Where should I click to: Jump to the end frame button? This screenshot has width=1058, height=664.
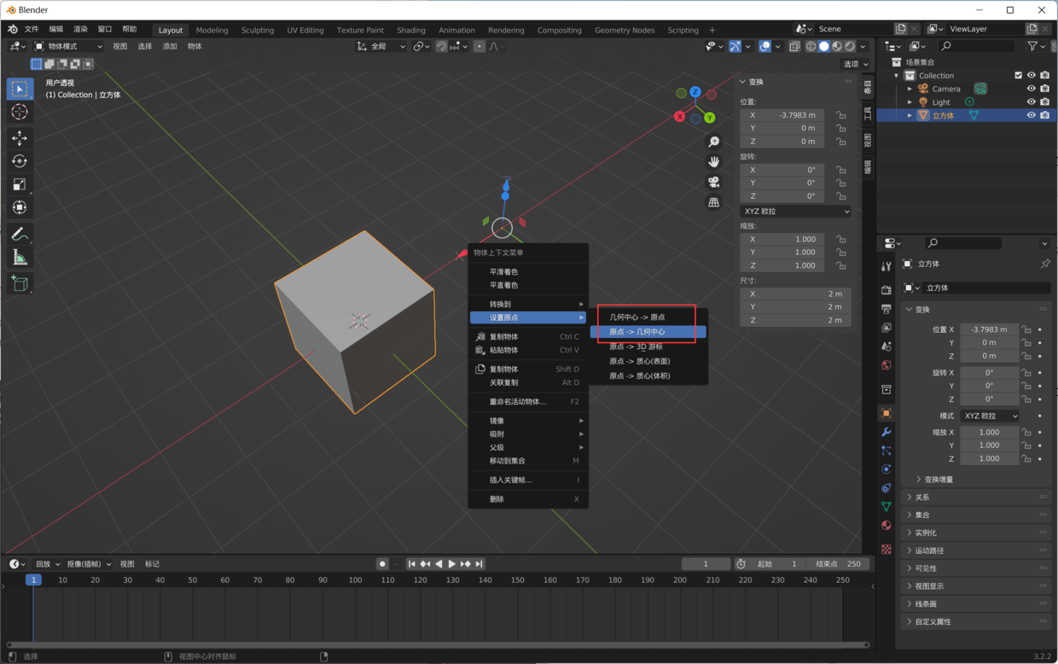(x=480, y=564)
